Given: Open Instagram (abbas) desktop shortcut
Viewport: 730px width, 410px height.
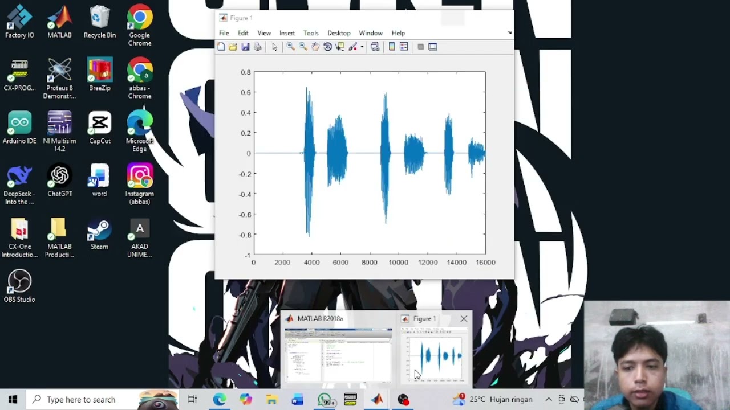Looking at the screenshot, I should (140, 184).
